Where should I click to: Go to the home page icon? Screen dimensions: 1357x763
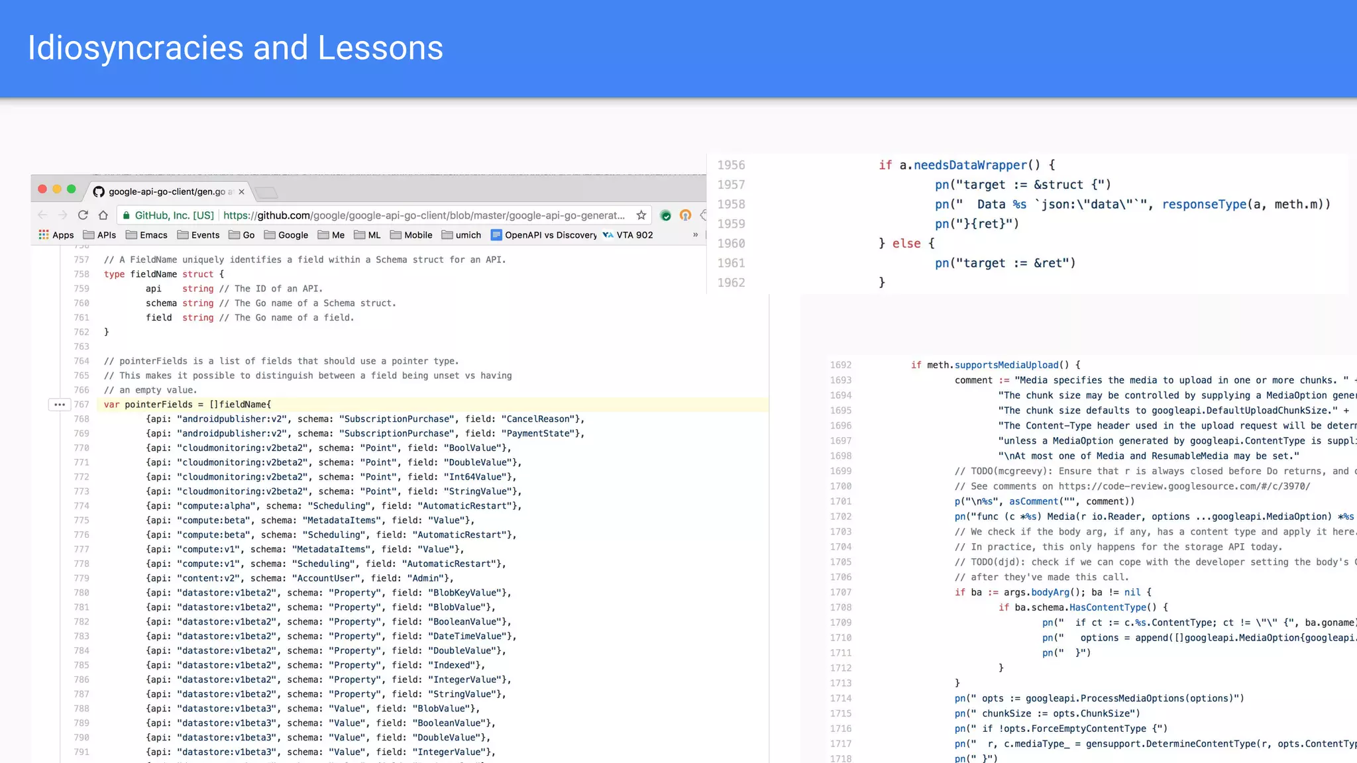[103, 215]
